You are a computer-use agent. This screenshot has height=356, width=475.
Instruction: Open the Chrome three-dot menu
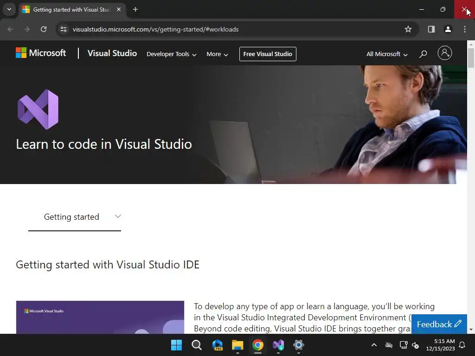coord(464,29)
